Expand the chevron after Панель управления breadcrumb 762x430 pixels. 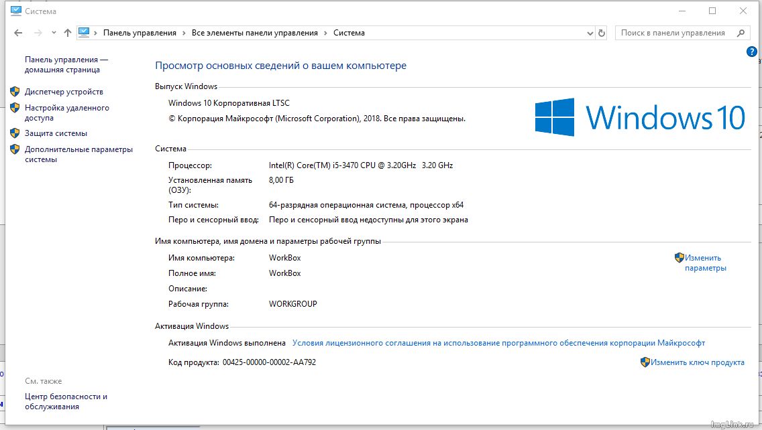click(184, 33)
